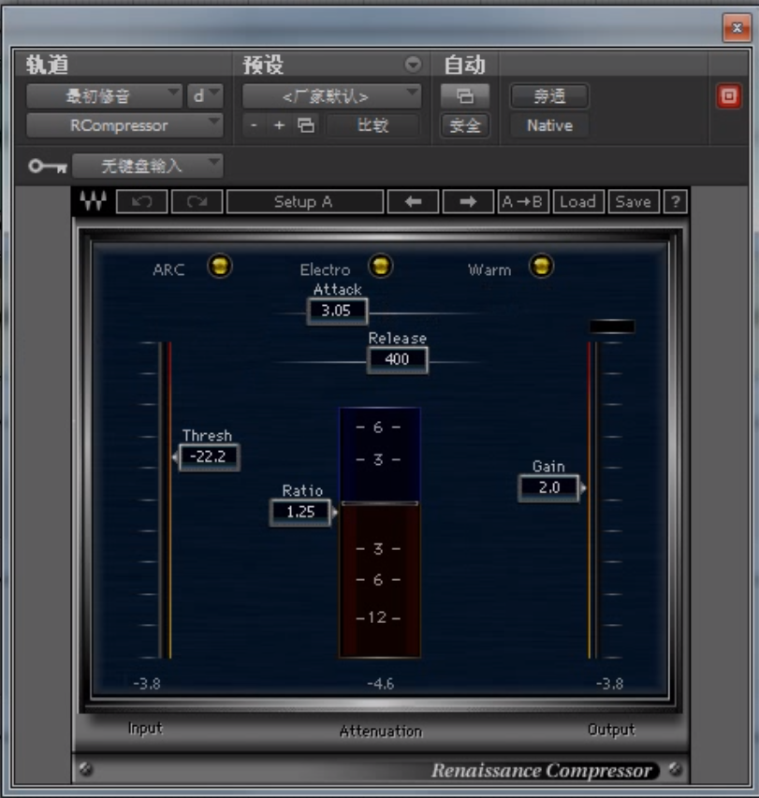
Task: Click the Load button
Action: pos(577,202)
